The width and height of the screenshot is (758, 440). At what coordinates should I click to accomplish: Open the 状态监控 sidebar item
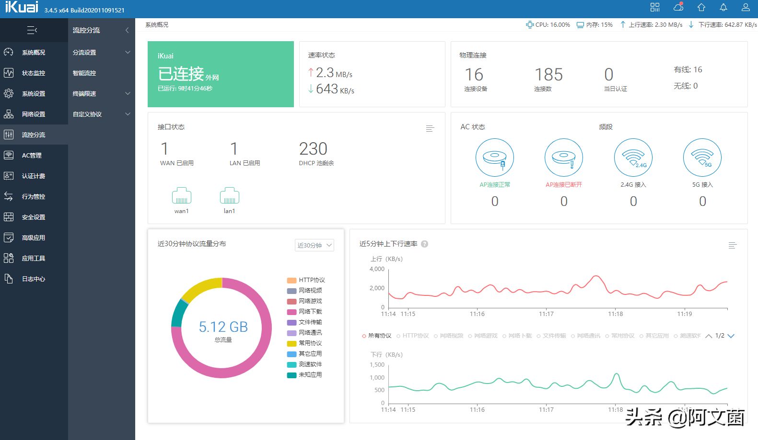click(34, 73)
